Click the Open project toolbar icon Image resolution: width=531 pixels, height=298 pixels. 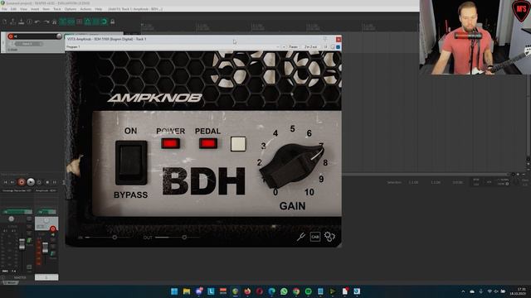coord(13,22)
